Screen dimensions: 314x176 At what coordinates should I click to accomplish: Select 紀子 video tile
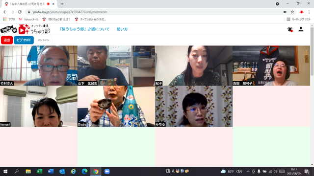(194, 66)
